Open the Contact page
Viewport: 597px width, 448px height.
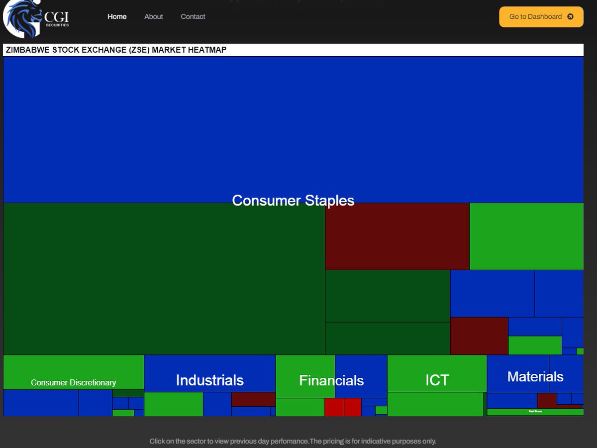click(x=193, y=16)
